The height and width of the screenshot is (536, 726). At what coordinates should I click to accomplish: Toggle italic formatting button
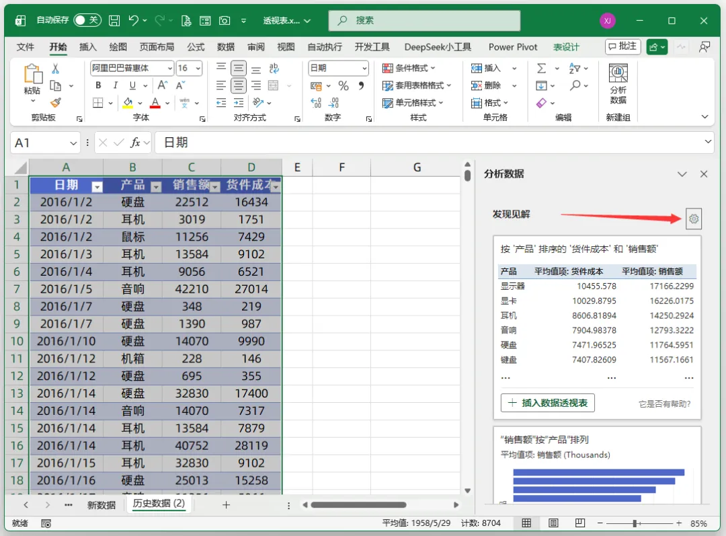coord(116,85)
